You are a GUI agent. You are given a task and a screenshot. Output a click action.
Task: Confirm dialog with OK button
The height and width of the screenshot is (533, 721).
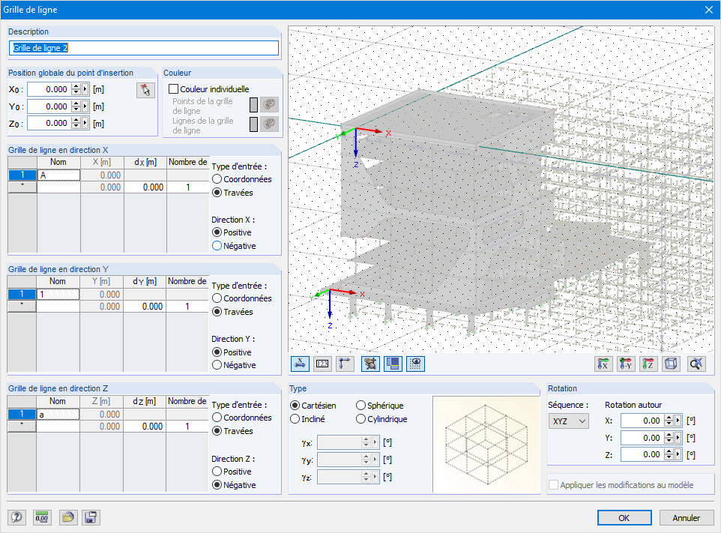tap(624, 518)
